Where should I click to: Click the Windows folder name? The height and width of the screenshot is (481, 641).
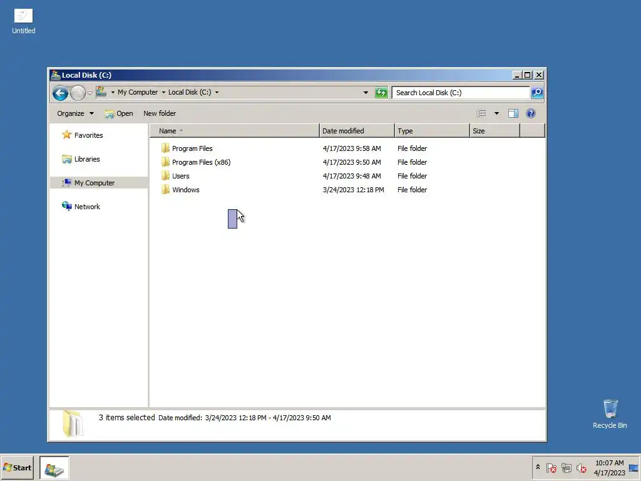[185, 190]
